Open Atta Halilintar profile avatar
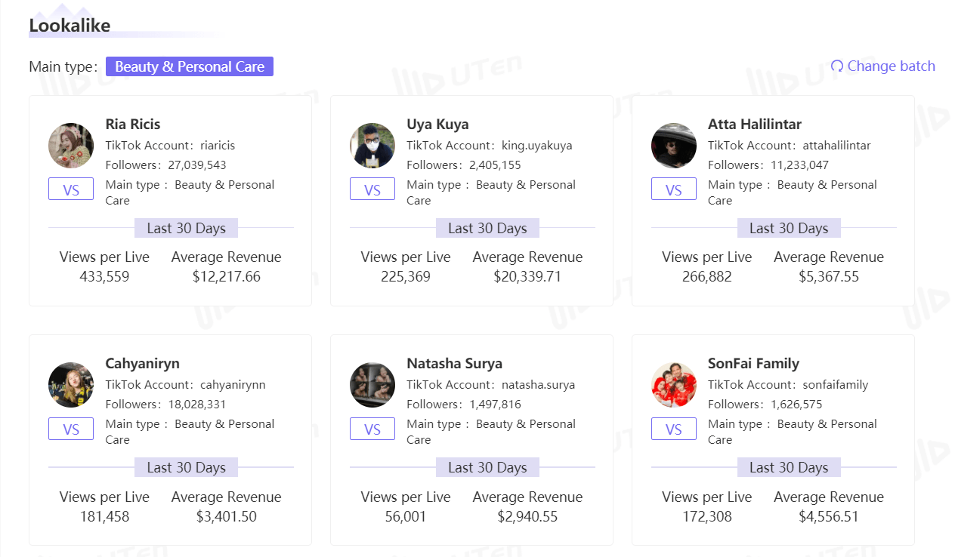 point(674,146)
